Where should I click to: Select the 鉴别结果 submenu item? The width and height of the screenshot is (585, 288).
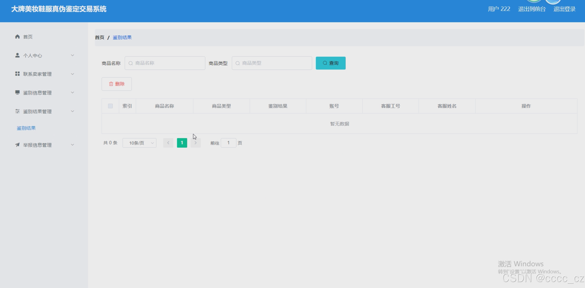point(26,128)
